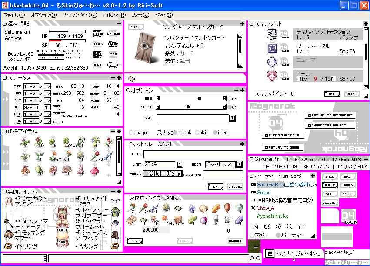This screenshot has height=266, width=370.
Task: Click the four-leaf clover item with count 8406
Action: click(67, 142)
